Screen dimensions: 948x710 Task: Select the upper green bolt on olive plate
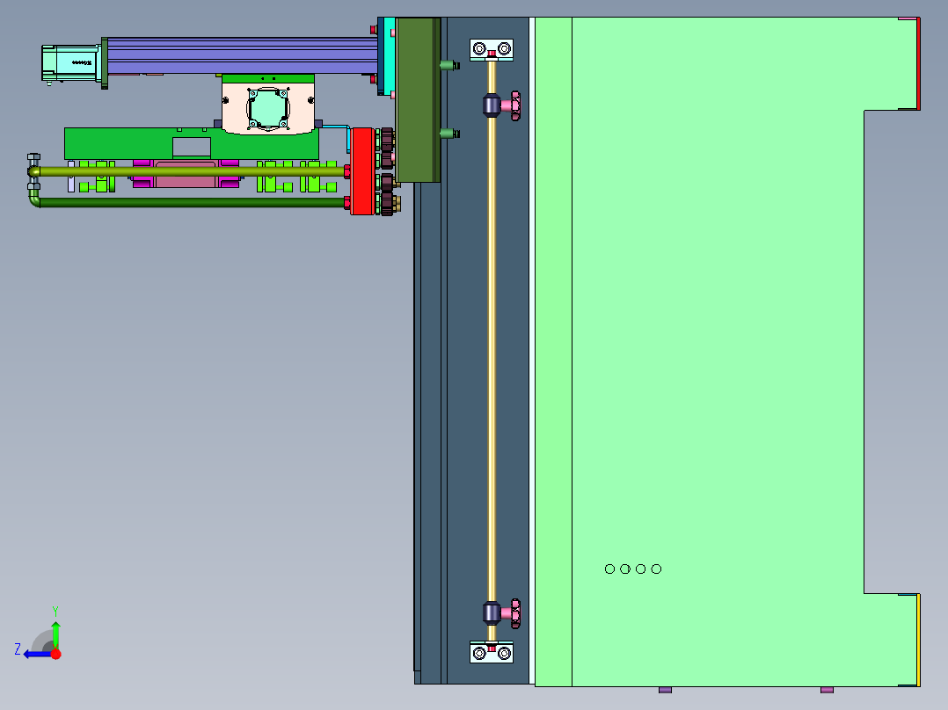(448, 65)
